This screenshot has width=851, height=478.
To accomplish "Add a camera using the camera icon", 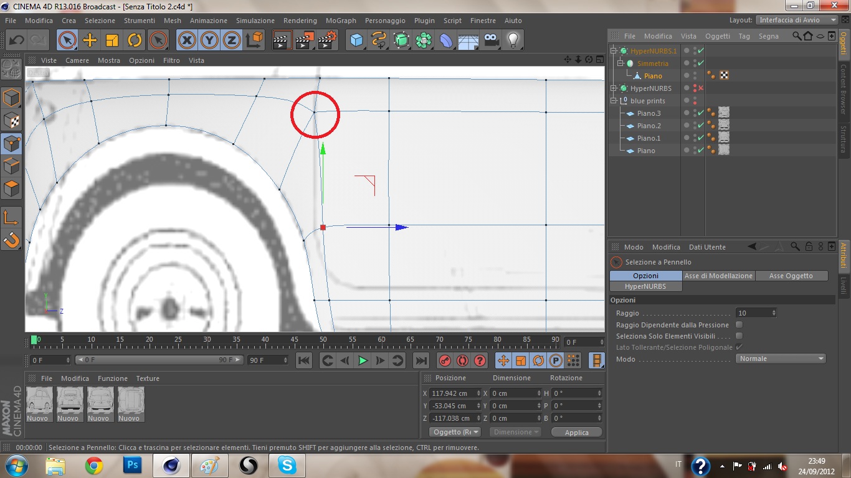I will pos(491,40).
